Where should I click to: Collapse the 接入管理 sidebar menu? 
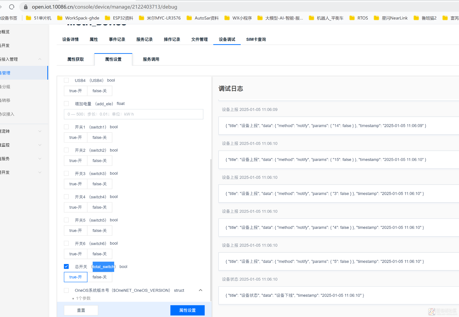point(40,59)
